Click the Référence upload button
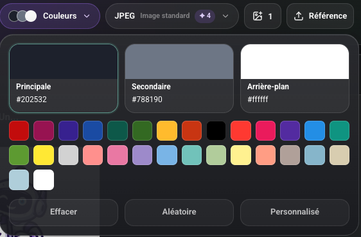The image size is (361, 237). click(321, 16)
